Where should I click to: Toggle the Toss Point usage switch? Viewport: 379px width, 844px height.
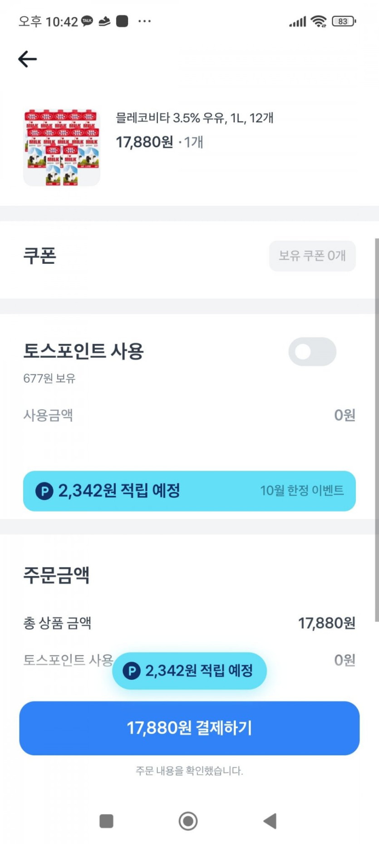pos(312,352)
